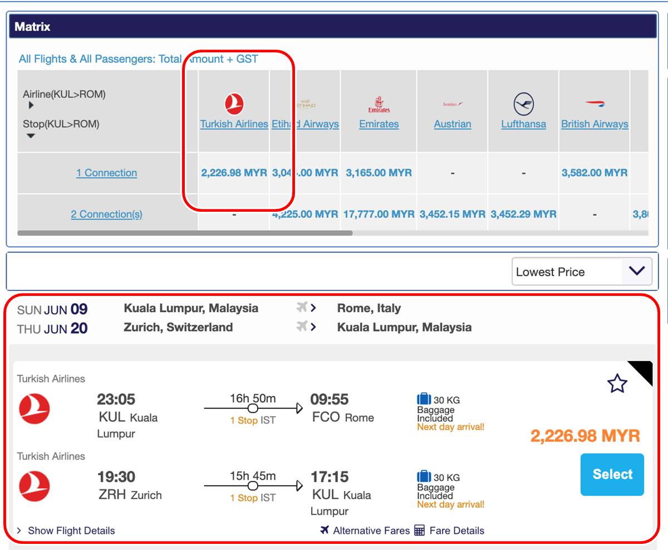Filter by 1 Connection row link
The width and height of the screenshot is (668, 550).
tap(106, 173)
